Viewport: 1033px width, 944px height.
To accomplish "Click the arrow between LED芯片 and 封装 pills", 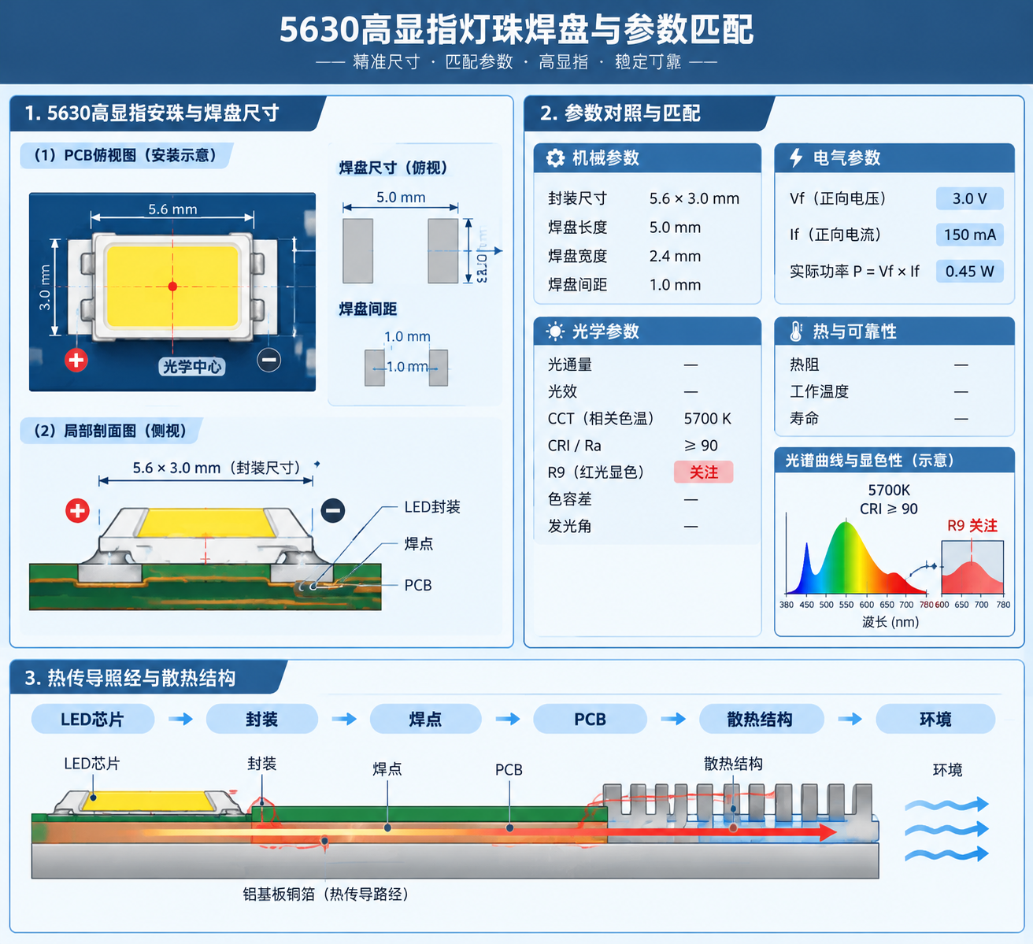I will pos(180,719).
